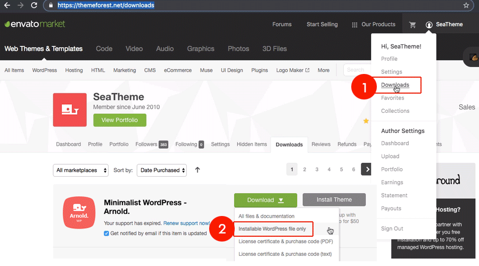Viewport: 479px width, 266px height.
Task: Click the lock icon in address bar
Action: (51, 5)
